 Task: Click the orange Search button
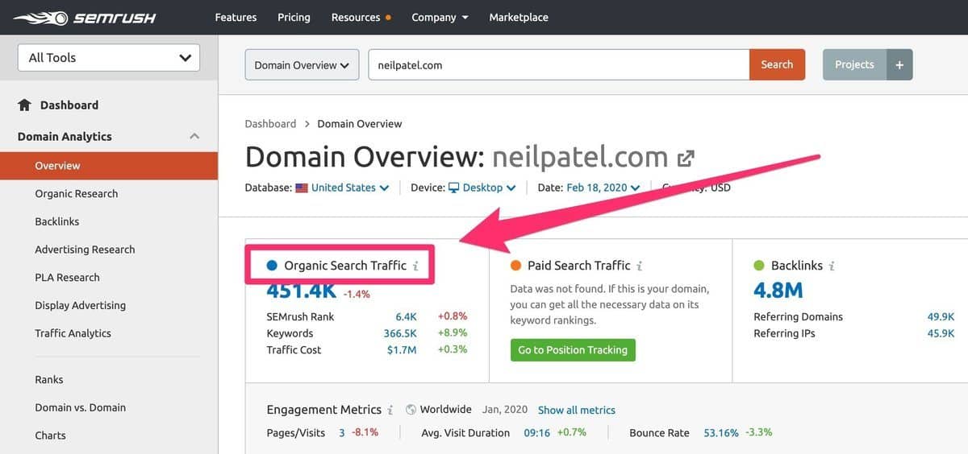tap(777, 64)
